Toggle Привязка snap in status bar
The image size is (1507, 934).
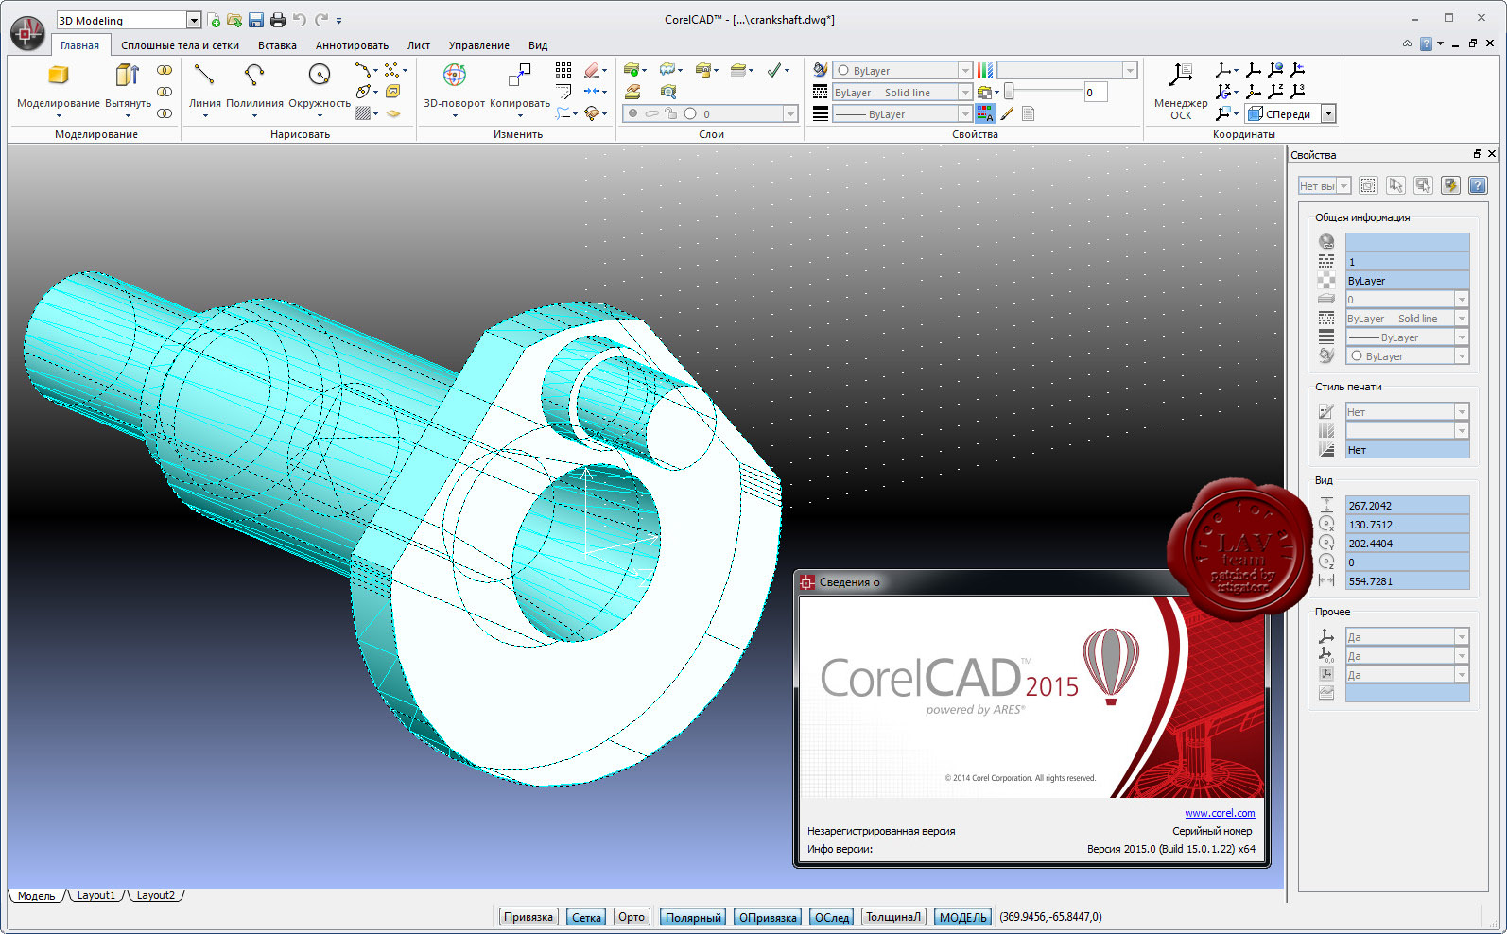coord(528,917)
